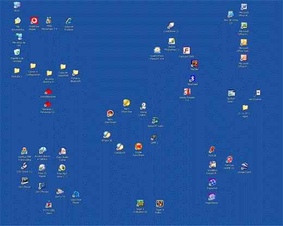This screenshot has width=283, height=226.
Task: Launch DVD Shrink 3.1
Action: (24, 166)
